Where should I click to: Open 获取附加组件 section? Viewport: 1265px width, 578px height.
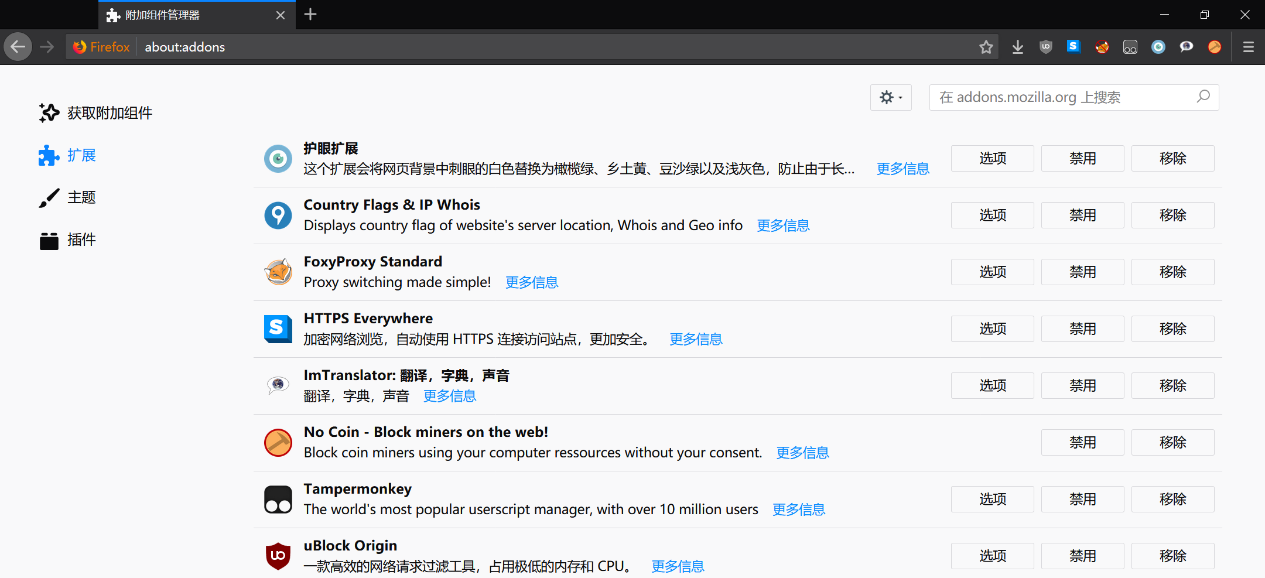(x=95, y=113)
